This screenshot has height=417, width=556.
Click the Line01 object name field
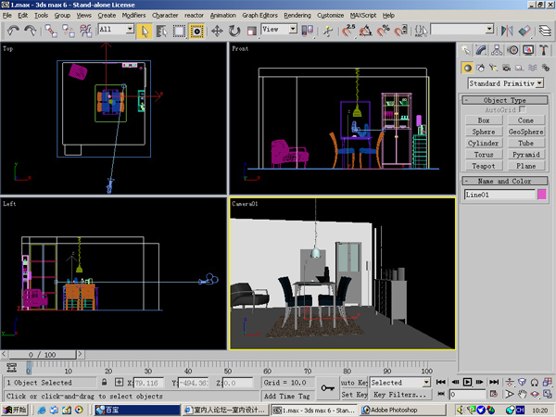499,195
